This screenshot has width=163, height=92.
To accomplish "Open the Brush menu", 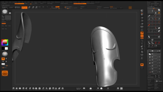I will click(7, 2).
